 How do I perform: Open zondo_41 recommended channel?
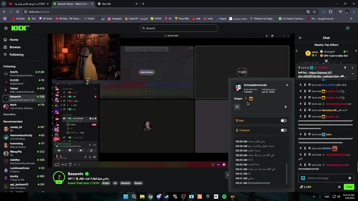click(24, 129)
